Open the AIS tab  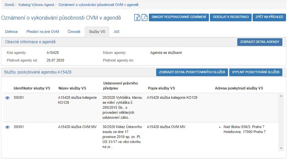(x=116, y=32)
